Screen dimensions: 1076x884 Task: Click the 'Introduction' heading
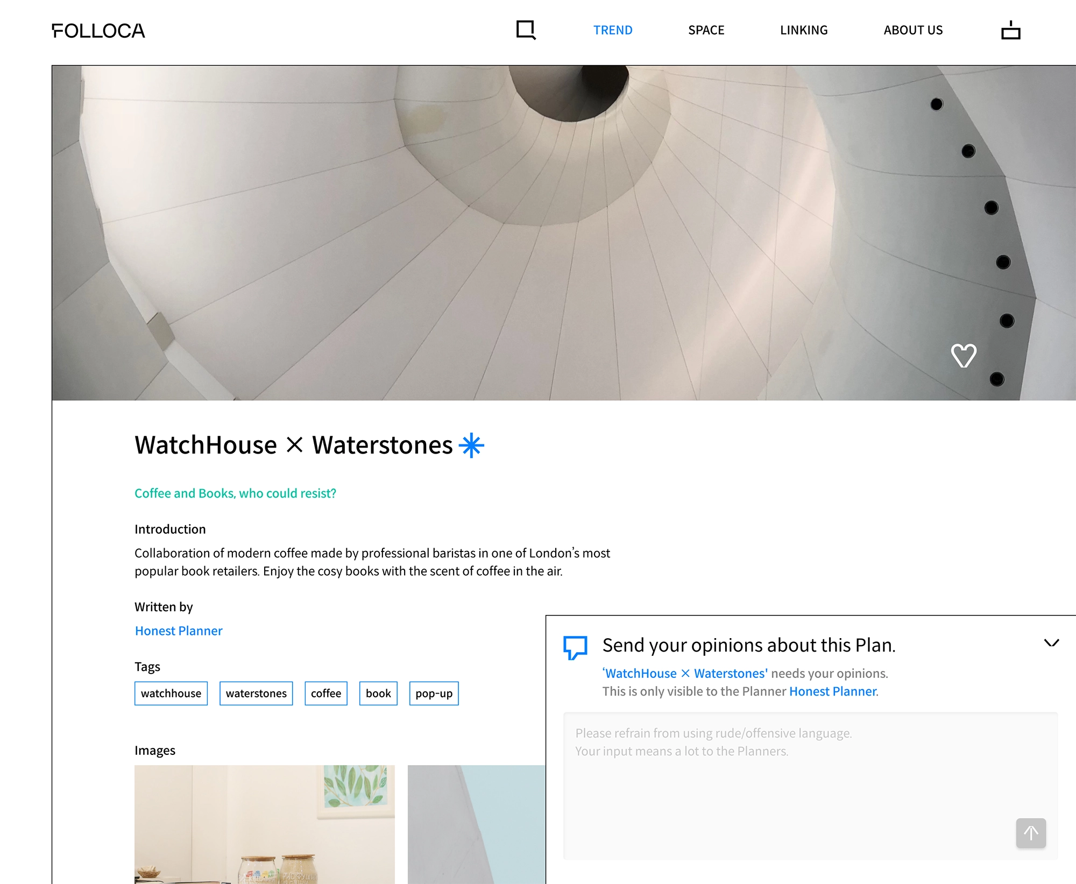pos(170,529)
